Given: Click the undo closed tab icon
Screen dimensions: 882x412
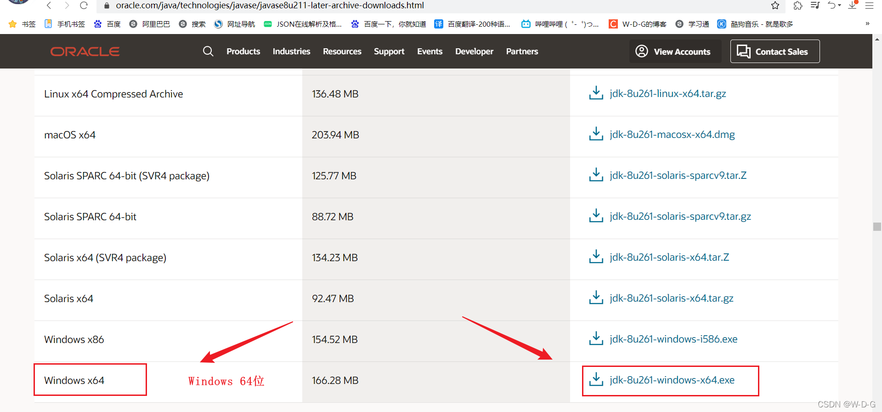Looking at the screenshot, I should point(832,6).
